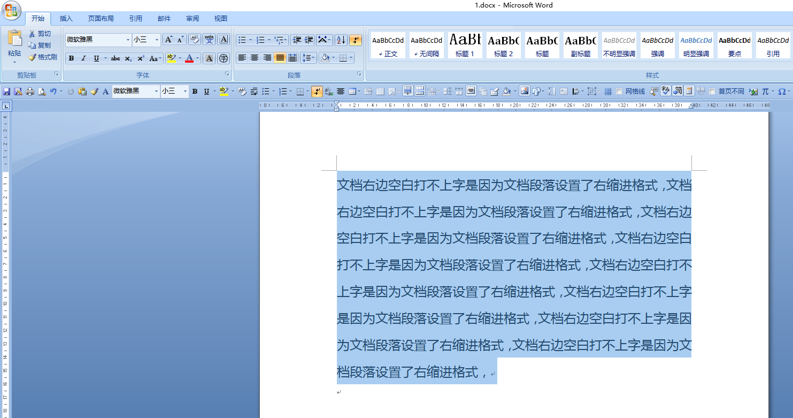This screenshot has width=793, height=418.
Task: Click Format Painter brush in quick toolbar
Action: (x=94, y=92)
